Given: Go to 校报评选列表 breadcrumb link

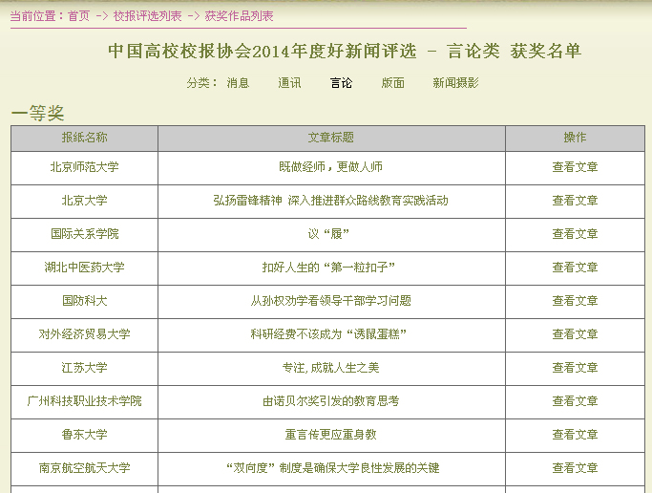Looking at the screenshot, I should 147,16.
